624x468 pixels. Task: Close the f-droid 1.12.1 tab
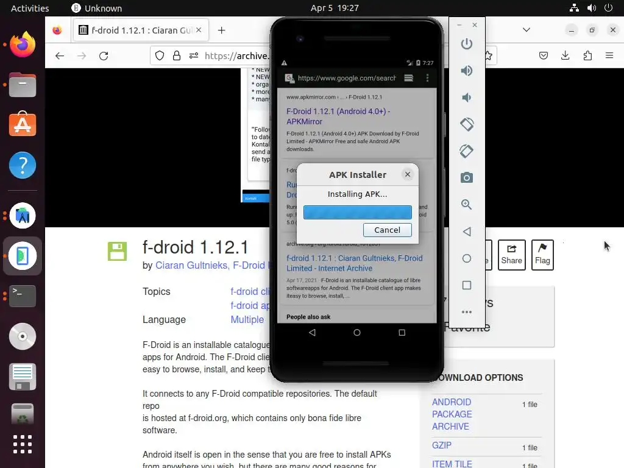pos(199,30)
